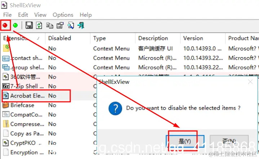Select the 'Copy as Pa...' row name

[x=27, y=133]
